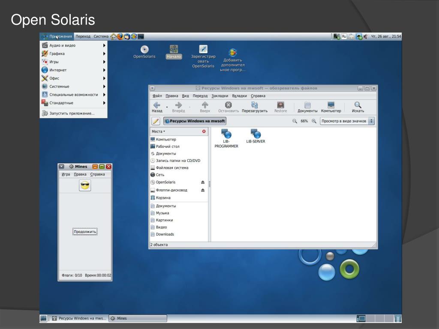Viewport: 439px width, 329px height.
Task: Open the LIB-SERVER network computer
Action: coord(256,136)
